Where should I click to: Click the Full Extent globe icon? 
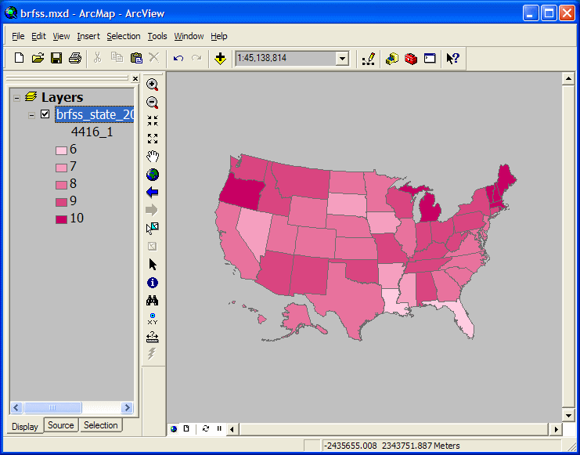[x=153, y=175]
